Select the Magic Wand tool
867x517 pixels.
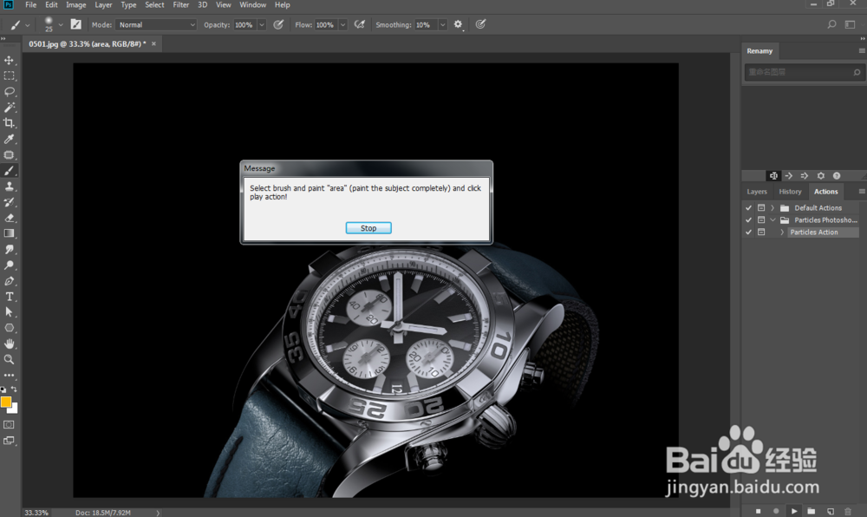(9, 108)
